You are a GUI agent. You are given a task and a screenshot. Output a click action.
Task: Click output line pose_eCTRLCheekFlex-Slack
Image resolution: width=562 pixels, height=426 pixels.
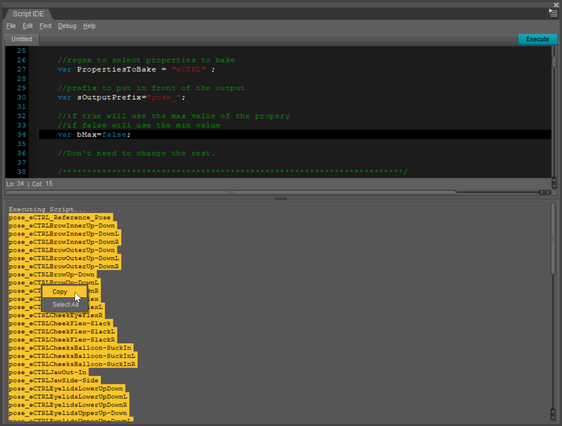click(60, 324)
